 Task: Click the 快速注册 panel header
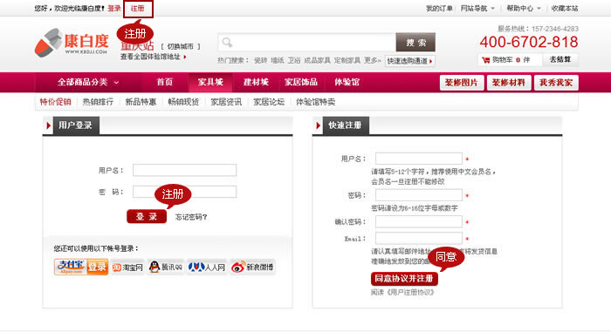click(x=345, y=125)
